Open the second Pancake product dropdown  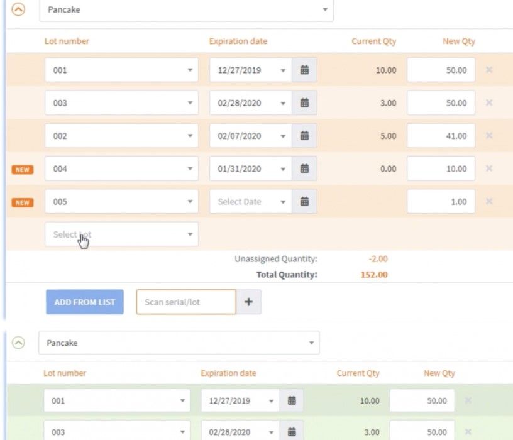tap(179, 343)
